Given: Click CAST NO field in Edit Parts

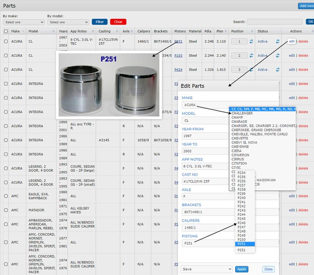Looking at the screenshot, I should (x=205, y=181).
